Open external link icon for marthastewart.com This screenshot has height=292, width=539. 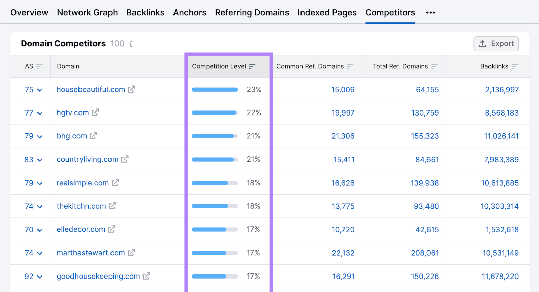coord(131,253)
